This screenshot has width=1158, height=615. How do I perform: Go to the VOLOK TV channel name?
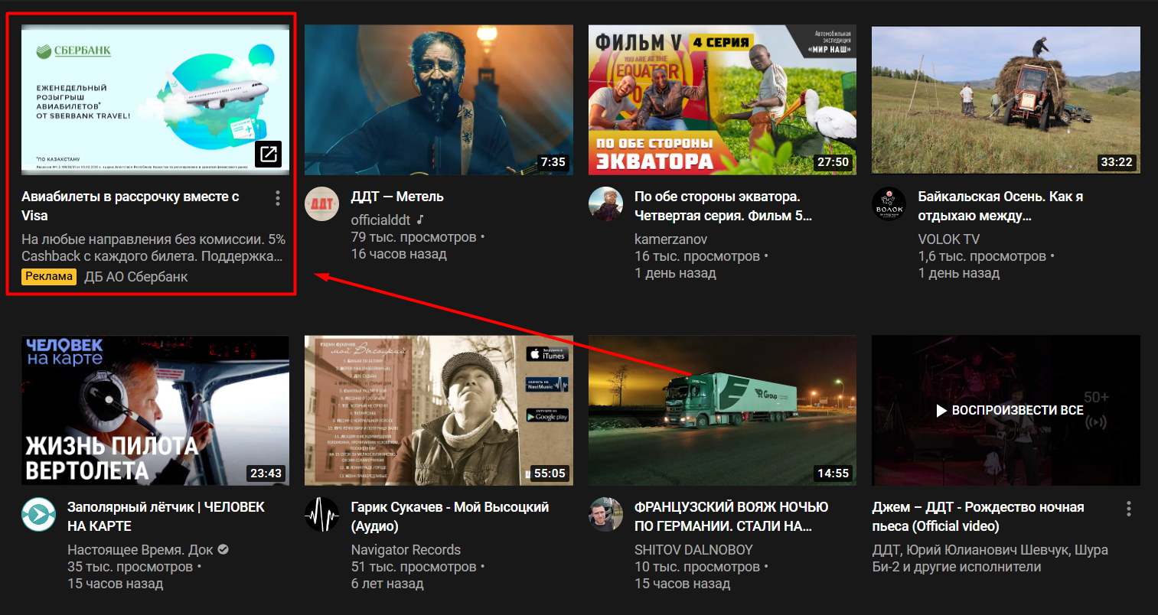(x=948, y=239)
